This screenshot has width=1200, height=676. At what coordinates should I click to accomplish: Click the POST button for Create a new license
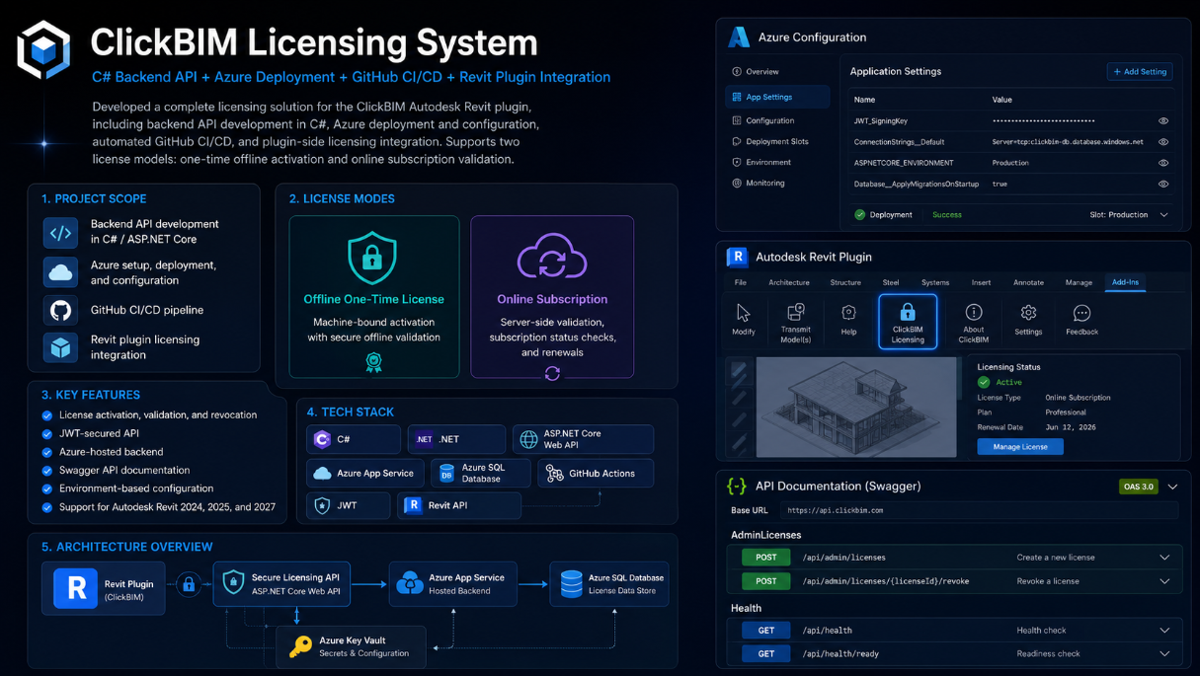tap(766, 558)
